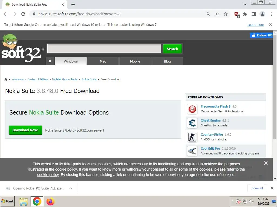Image resolution: width=277 pixels, height=207 pixels.
Task: Select the Mac tab
Action: pos(103,61)
